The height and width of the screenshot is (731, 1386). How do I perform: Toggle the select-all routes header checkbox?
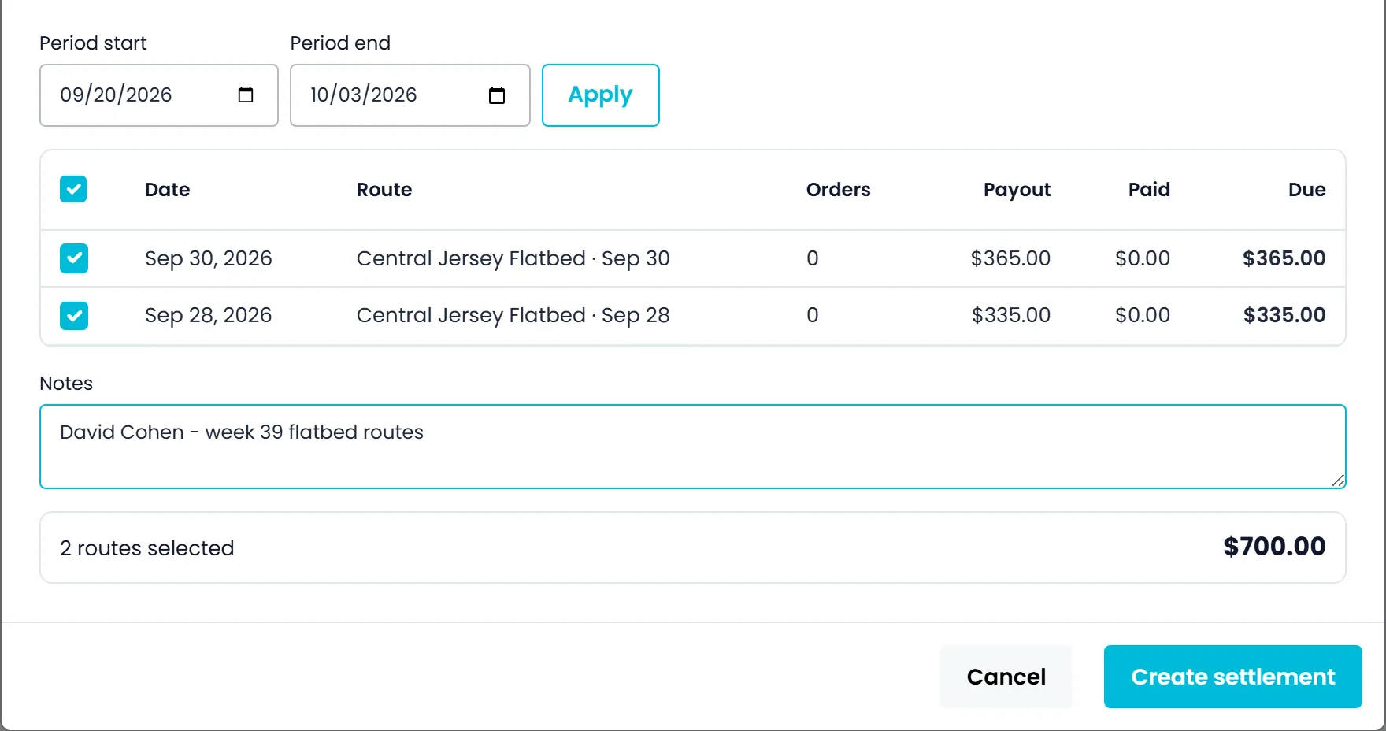pos(73,189)
